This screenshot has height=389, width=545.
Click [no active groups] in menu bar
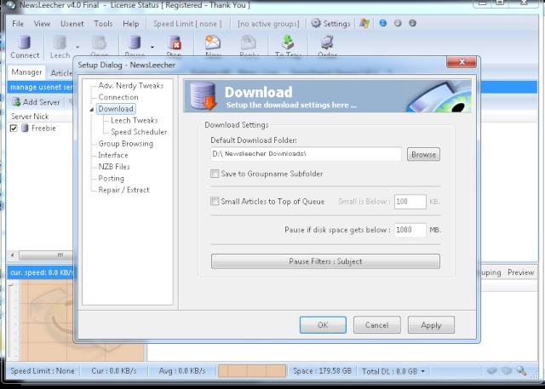click(x=268, y=24)
